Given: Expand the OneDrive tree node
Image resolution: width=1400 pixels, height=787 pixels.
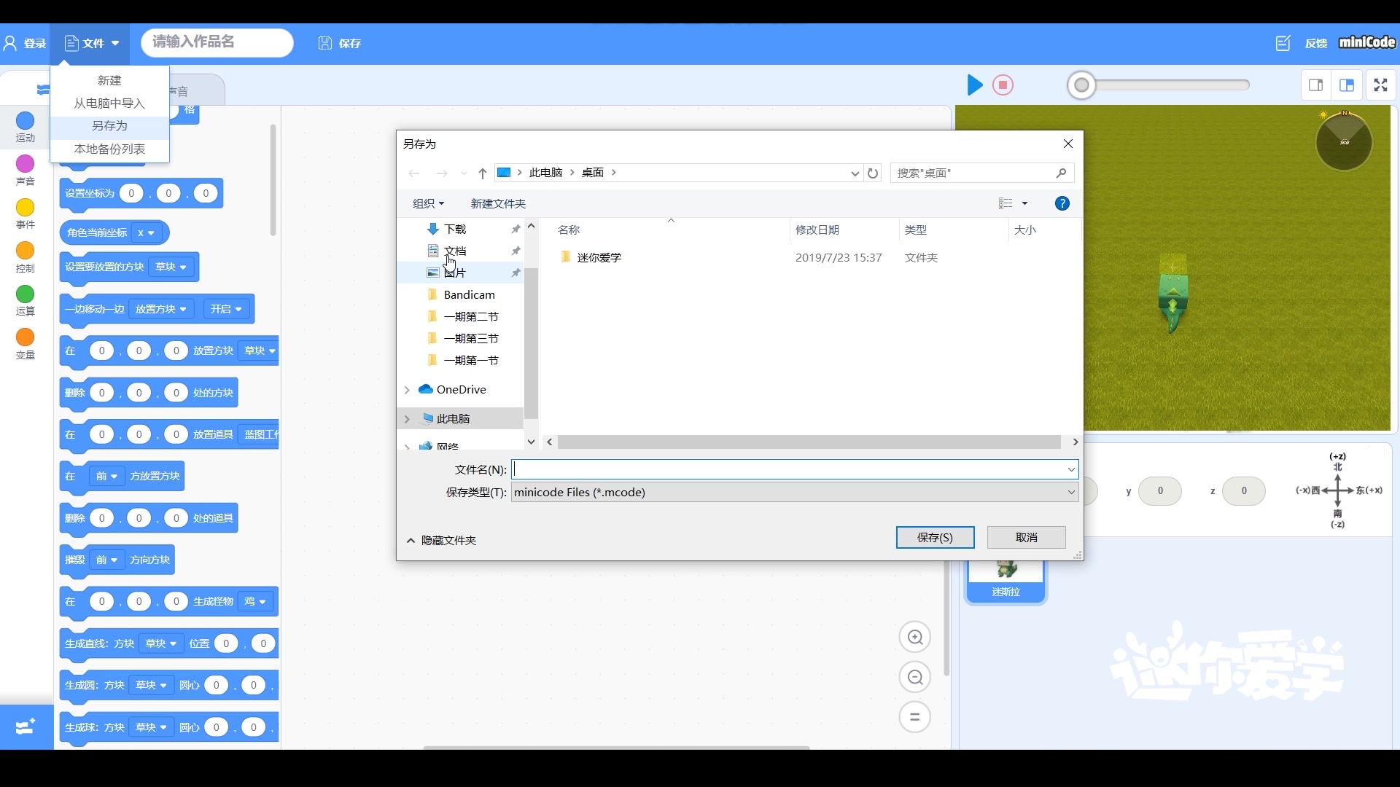Looking at the screenshot, I should point(407,391).
